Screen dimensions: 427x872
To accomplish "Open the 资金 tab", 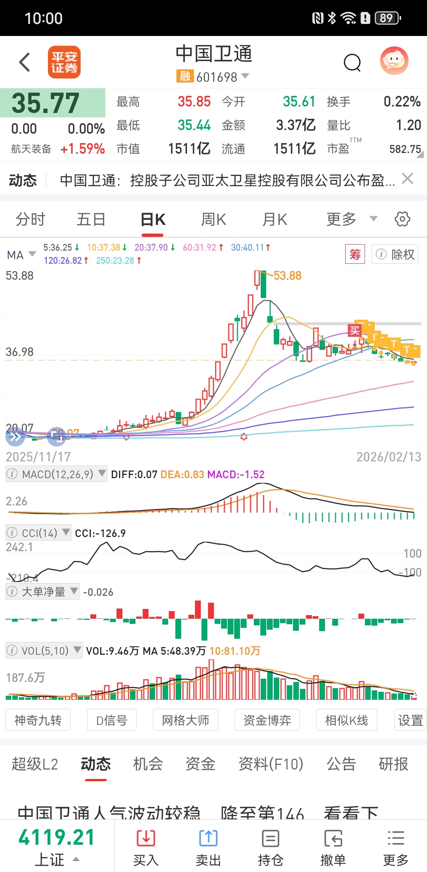I will coord(200,764).
